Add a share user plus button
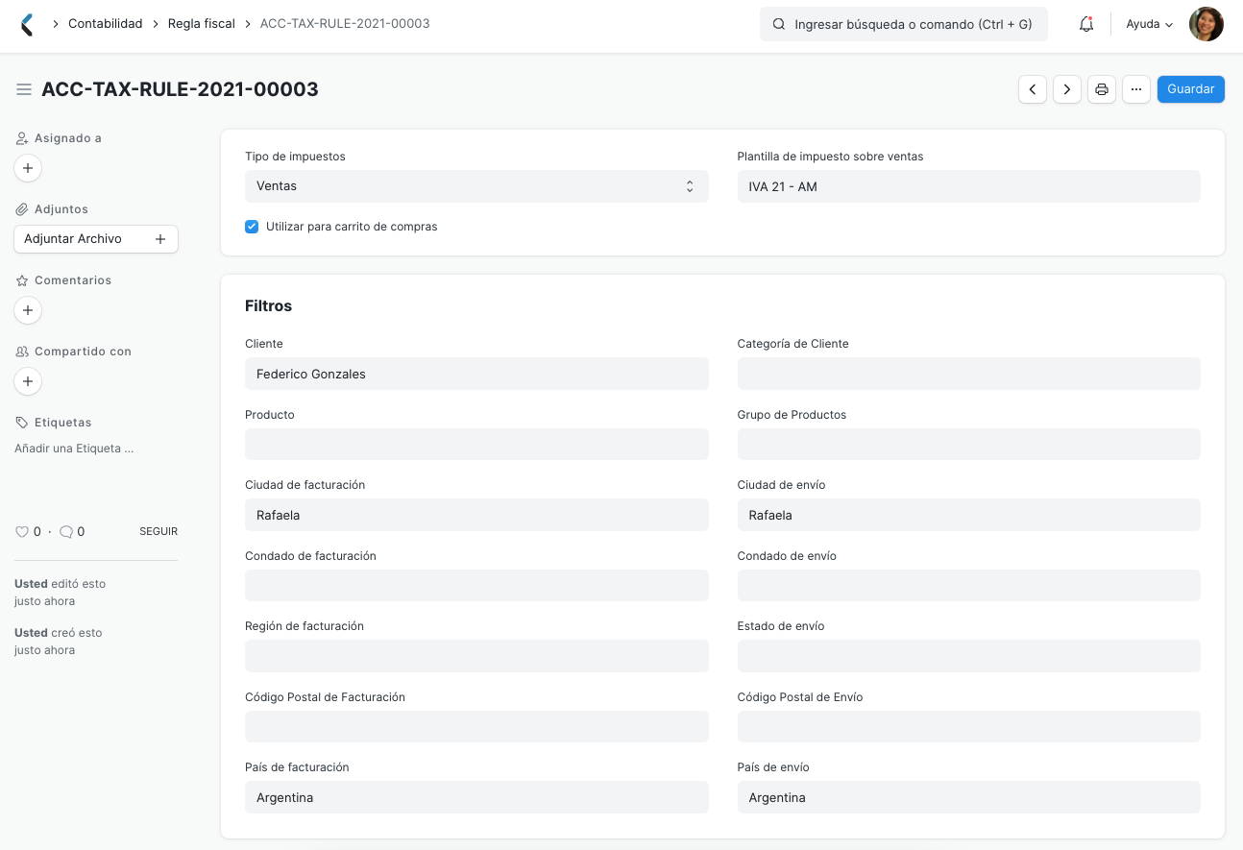The width and height of the screenshot is (1243, 850). pos(28,381)
